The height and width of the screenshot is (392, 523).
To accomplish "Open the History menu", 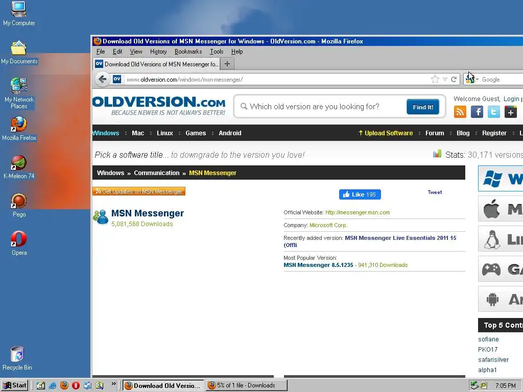I will (x=158, y=52).
